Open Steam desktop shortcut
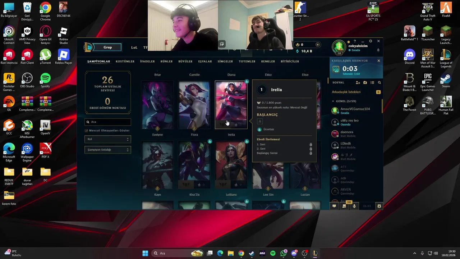460x259 pixels. tap(446, 80)
